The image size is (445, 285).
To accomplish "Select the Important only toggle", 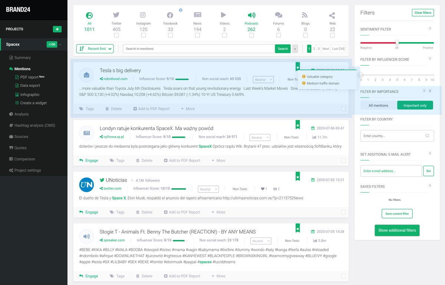I will [415, 105].
